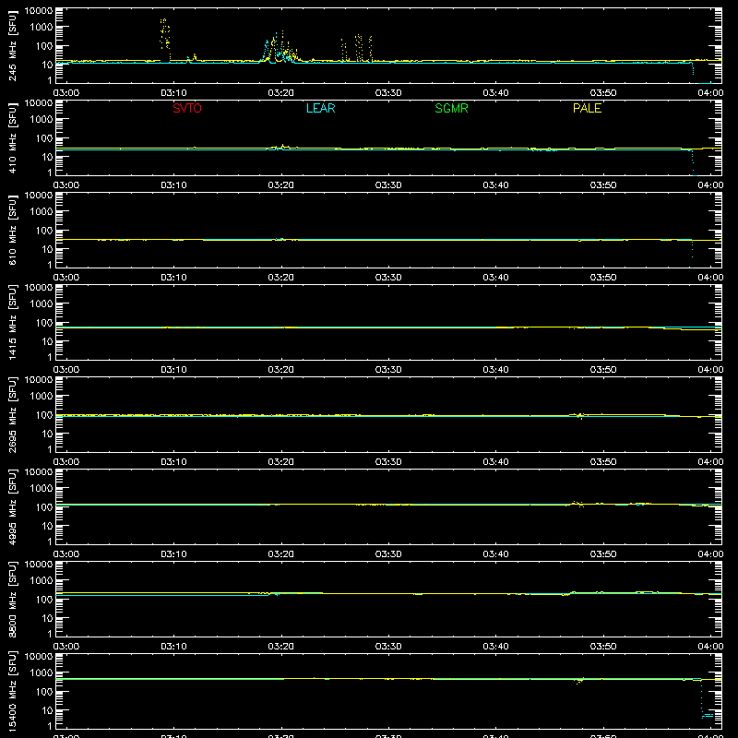Click 03:50 time label under 8800 MHz panel

(603, 647)
